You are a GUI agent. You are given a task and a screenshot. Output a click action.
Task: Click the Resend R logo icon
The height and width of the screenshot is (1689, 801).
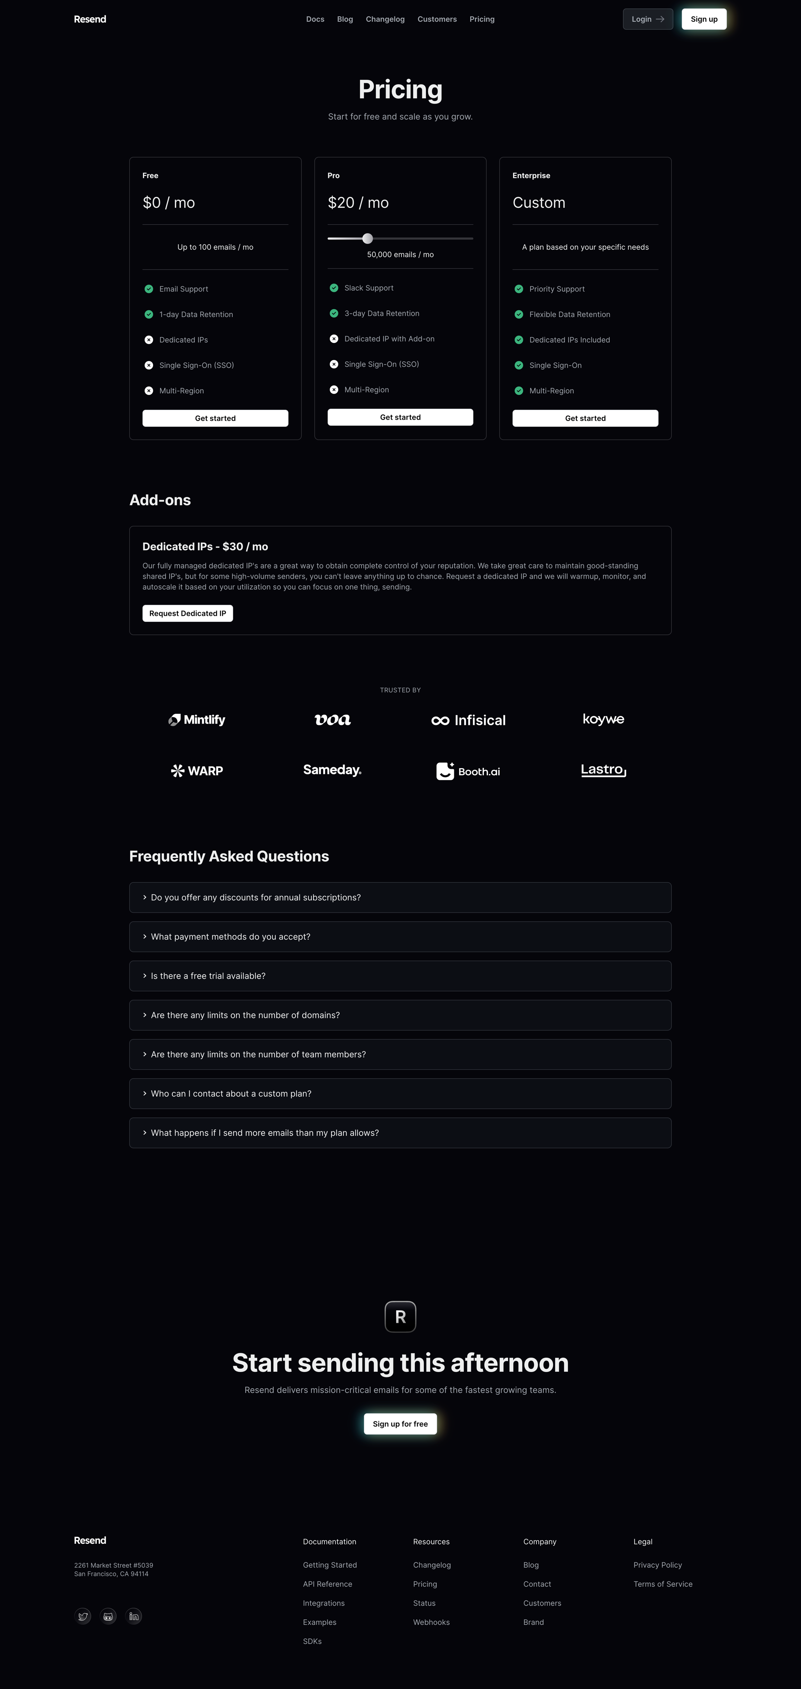pyautogui.click(x=400, y=1317)
